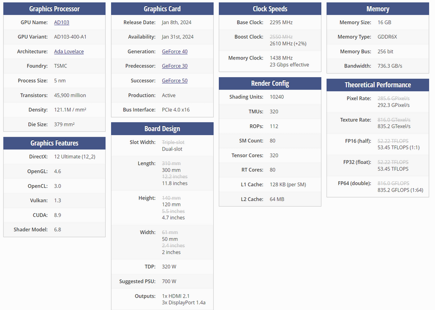The height and width of the screenshot is (310, 435).
Task: Click the 50 mm width value
Action: [170, 239]
